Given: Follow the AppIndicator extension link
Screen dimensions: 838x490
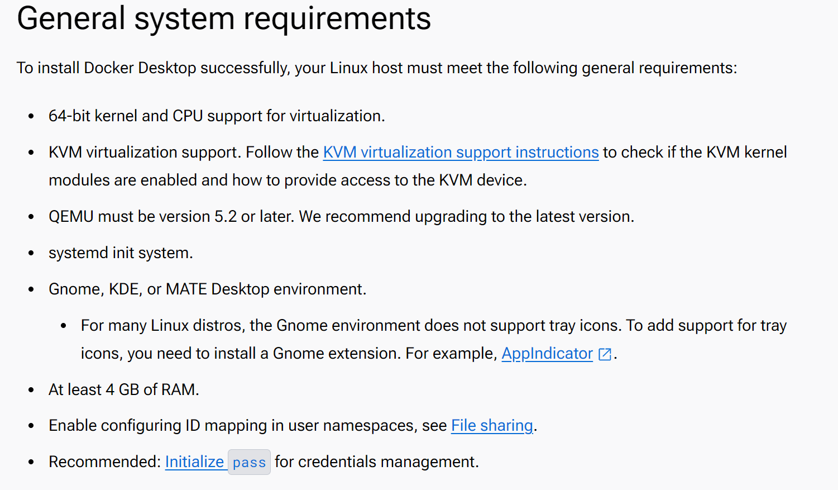Looking at the screenshot, I should tap(547, 353).
